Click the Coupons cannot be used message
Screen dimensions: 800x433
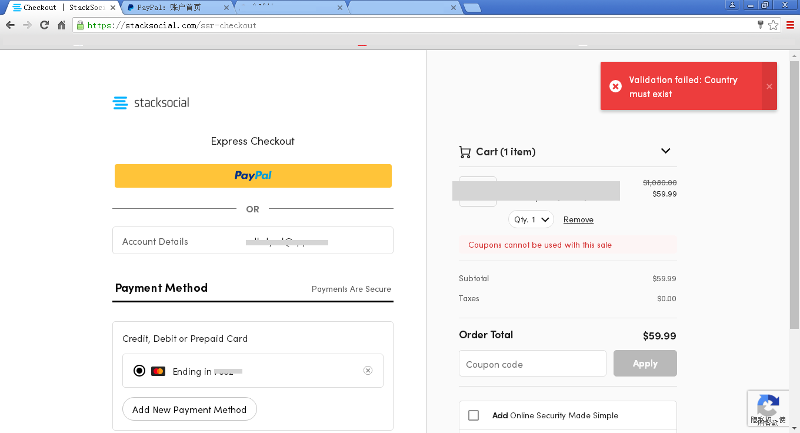point(540,245)
